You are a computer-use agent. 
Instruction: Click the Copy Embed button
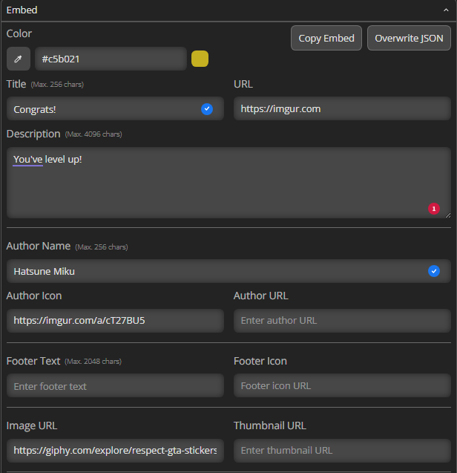coord(326,39)
